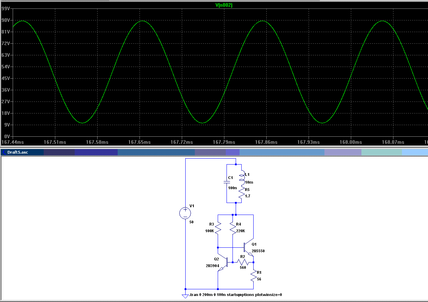Click the R3 reference label
The height and width of the screenshot is (302, 428).
coord(211,224)
